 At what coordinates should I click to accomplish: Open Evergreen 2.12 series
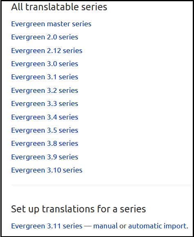pyautogui.click(x=47, y=51)
